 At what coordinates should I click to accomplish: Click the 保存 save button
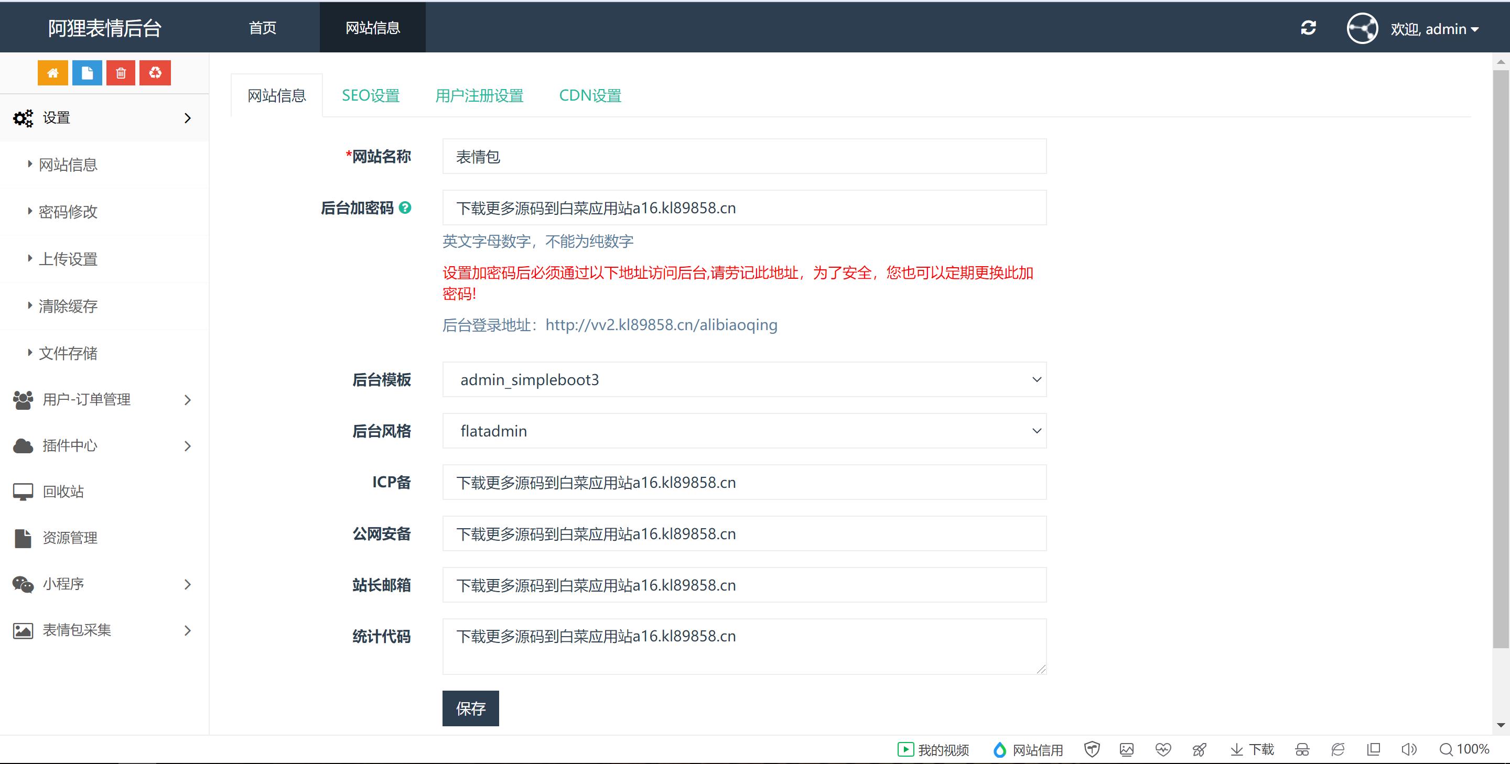coord(470,708)
